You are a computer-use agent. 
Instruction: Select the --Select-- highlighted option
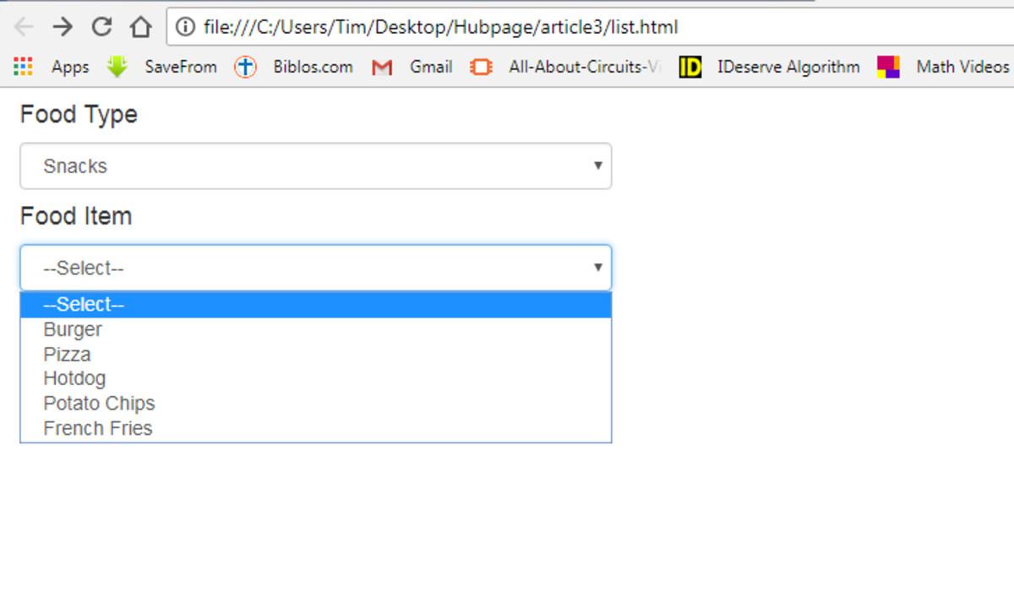click(x=82, y=304)
